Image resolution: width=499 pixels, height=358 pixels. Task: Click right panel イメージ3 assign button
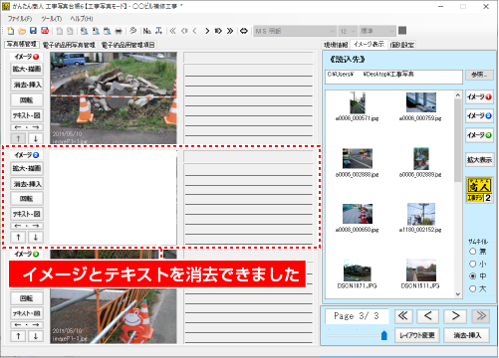click(x=479, y=135)
